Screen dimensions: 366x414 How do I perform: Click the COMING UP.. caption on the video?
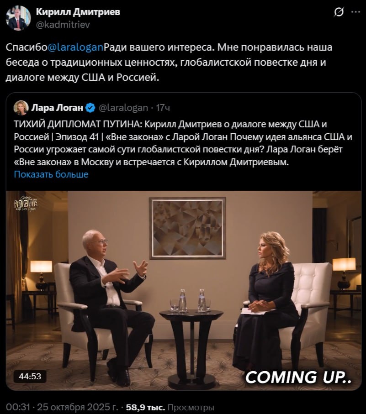click(299, 377)
